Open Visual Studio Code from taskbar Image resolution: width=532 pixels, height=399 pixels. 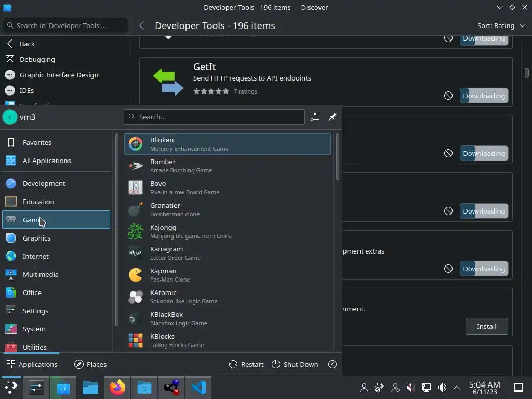[x=198, y=388]
